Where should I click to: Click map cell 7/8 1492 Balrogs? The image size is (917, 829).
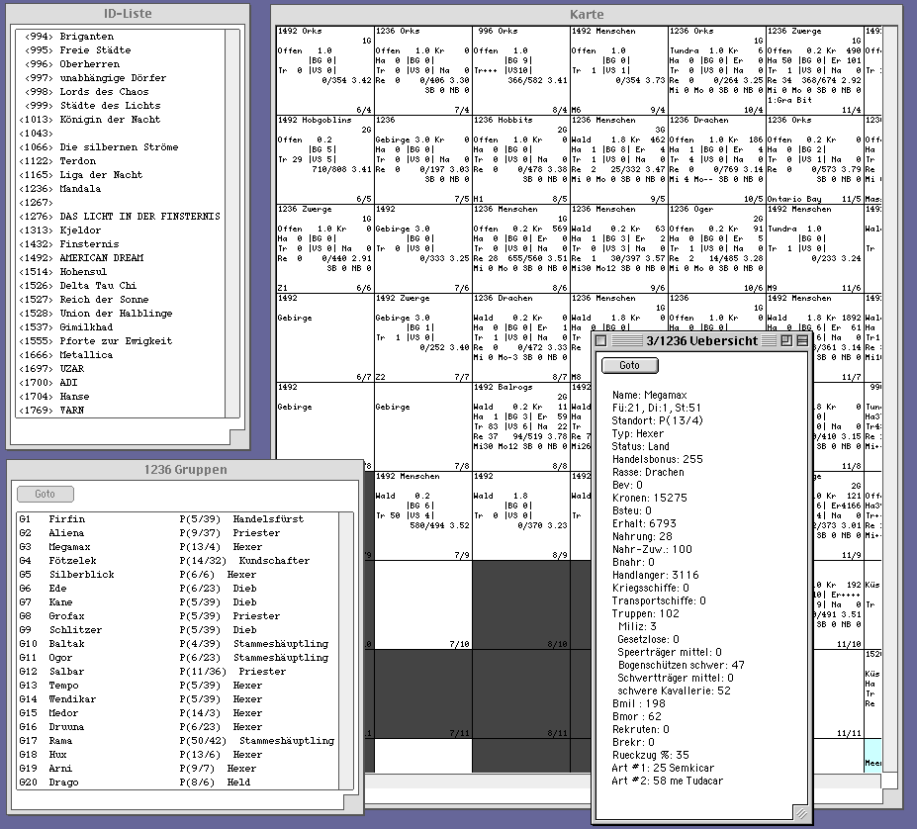[520, 426]
